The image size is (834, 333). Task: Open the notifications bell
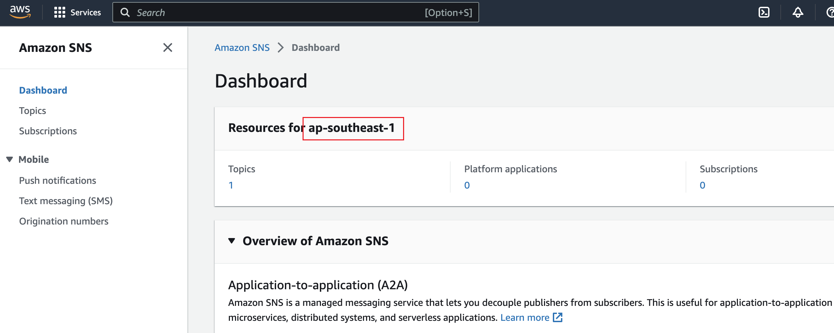798,12
